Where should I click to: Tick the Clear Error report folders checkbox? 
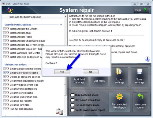[x=4, y=89]
